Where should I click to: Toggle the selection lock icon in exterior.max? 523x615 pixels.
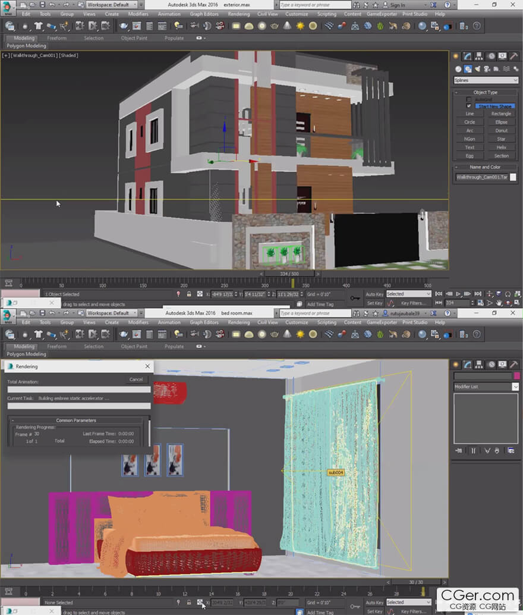click(x=189, y=294)
